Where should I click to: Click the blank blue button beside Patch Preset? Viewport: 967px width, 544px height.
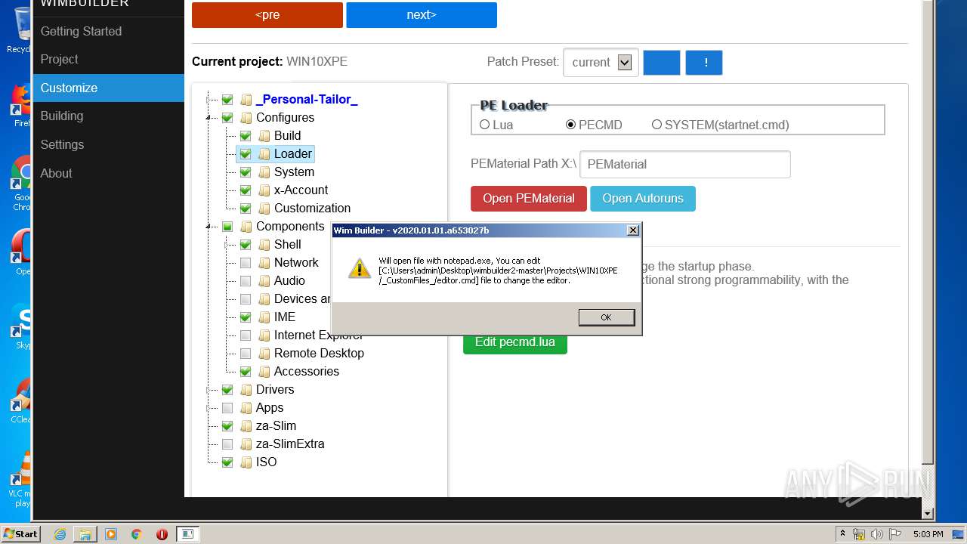[x=662, y=63]
